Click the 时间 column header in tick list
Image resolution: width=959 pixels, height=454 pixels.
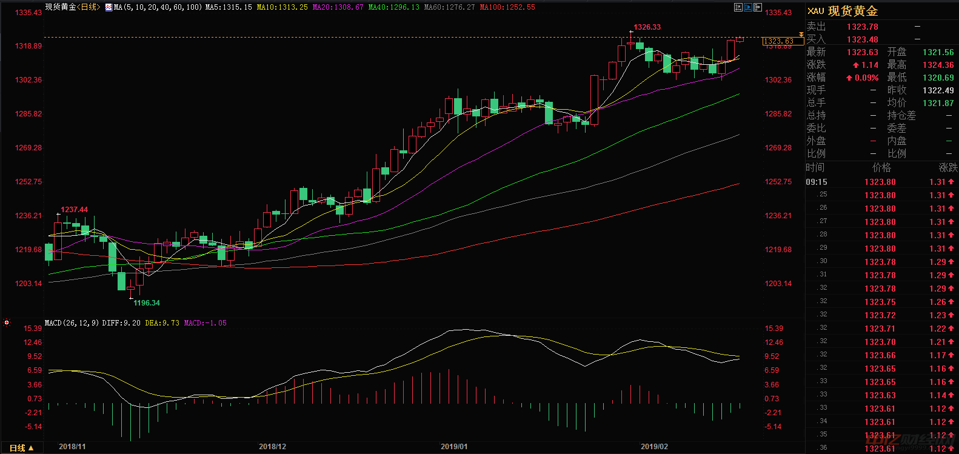click(x=815, y=168)
